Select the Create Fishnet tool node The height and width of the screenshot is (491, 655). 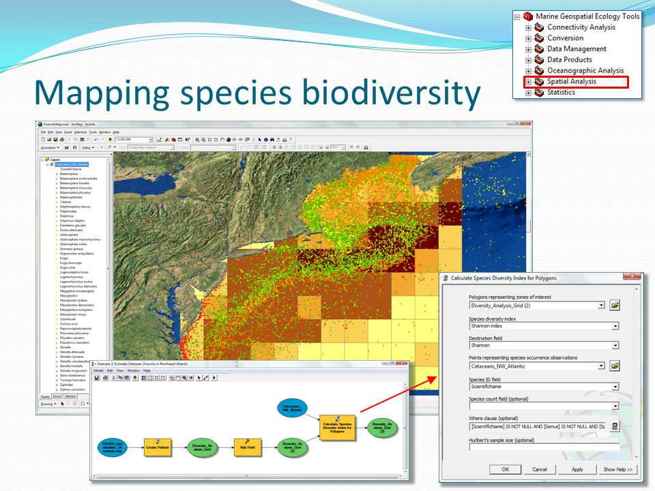point(158,447)
